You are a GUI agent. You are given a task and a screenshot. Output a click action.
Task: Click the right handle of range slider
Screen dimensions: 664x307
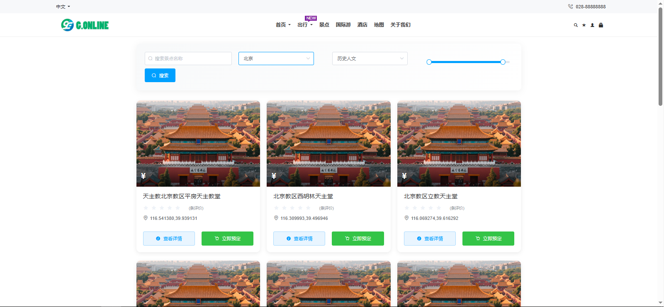[x=503, y=62]
